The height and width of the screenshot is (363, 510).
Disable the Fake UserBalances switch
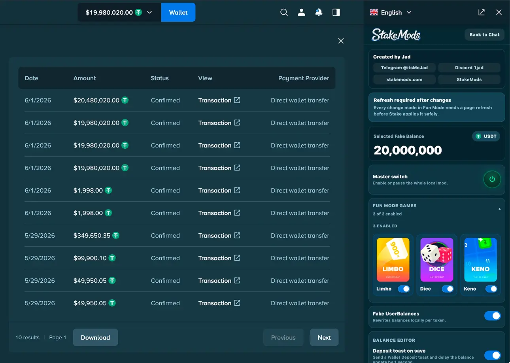coord(493,316)
